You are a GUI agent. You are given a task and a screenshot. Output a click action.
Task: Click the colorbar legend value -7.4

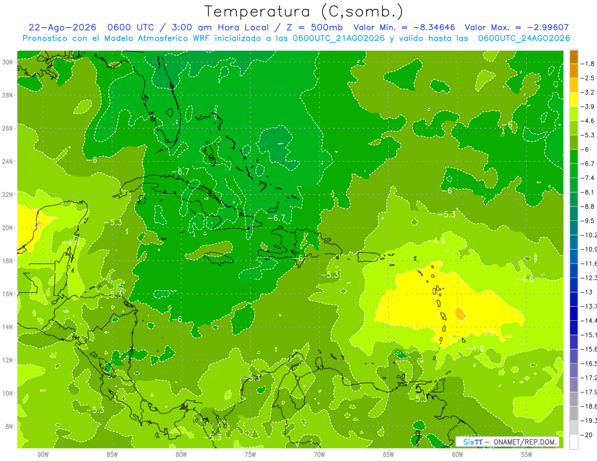click(x=589, y=178)
